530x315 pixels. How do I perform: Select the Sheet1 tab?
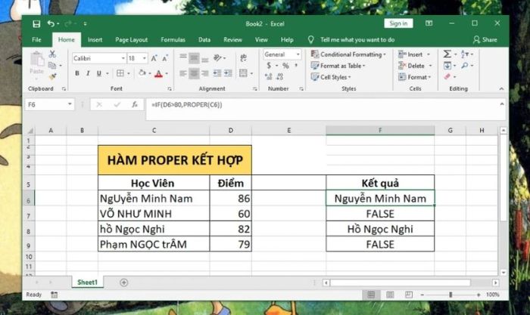pos(87,283)
